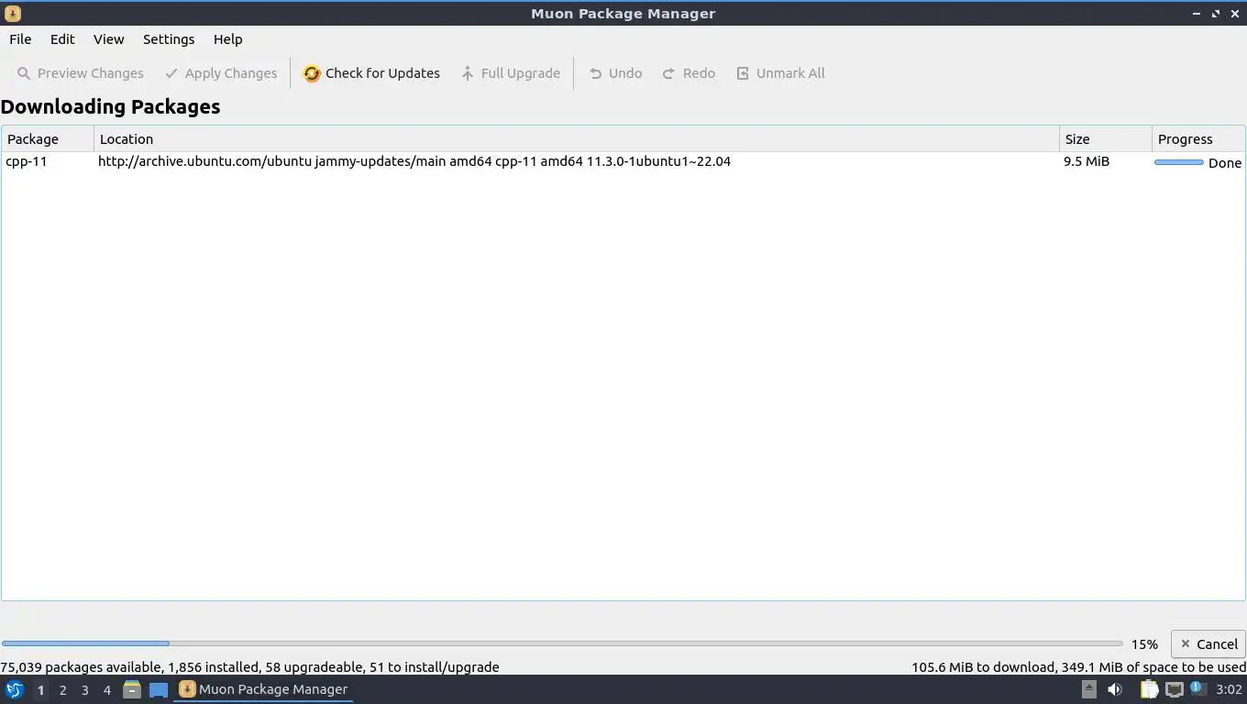Open the clipboard manager tray icon

point(1149,689)
